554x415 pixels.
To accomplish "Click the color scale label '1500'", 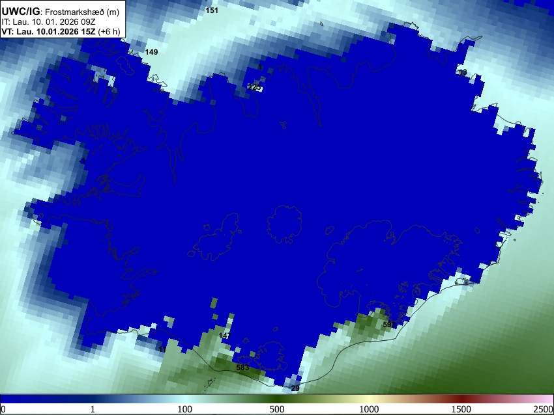I will coord(461,409).
